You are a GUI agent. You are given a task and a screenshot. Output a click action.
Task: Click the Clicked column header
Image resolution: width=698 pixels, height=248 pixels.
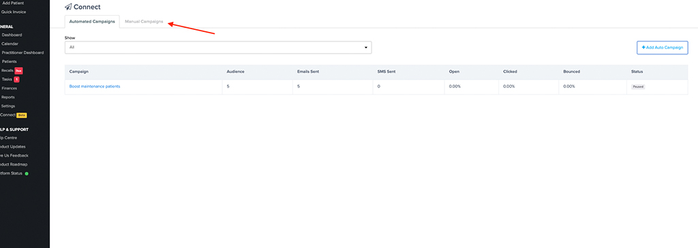[x=510, y=72]
